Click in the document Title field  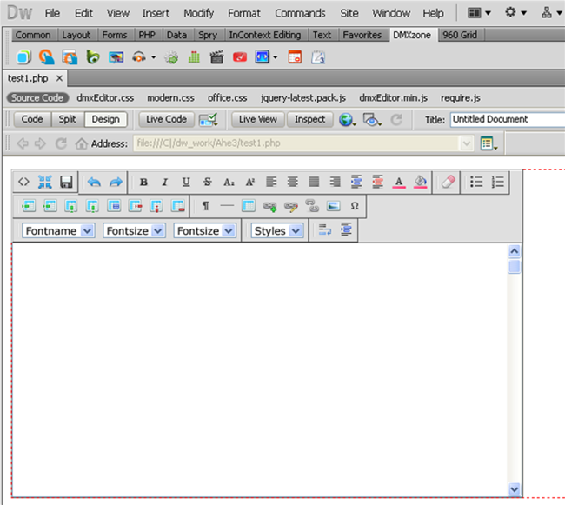point(508,119)
